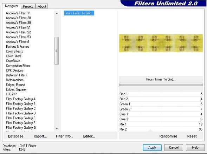The image size is (207, 154).
Task: Switch to the Presets tab
Action: [x=28, y=6]
